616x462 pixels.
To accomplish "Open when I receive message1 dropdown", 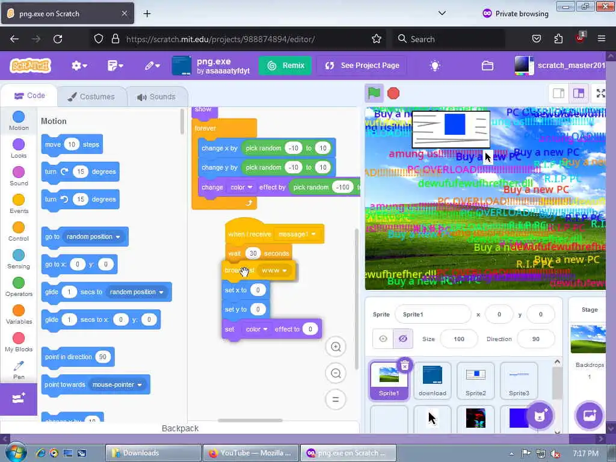I will [x=297, y=234].
